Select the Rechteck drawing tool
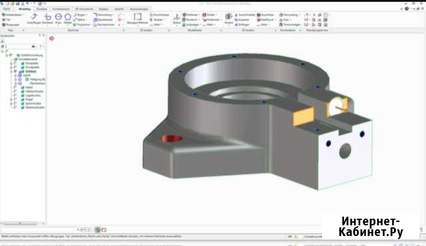This screenshot has width=426, height=246. pos(48,19)
